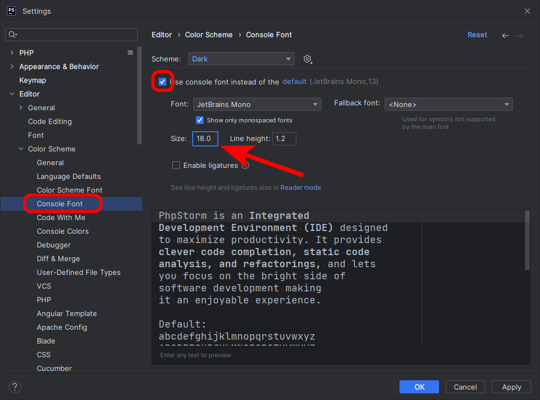Close the Settings dialog
This screenshot has width=540, height=400.
point(527,11)
